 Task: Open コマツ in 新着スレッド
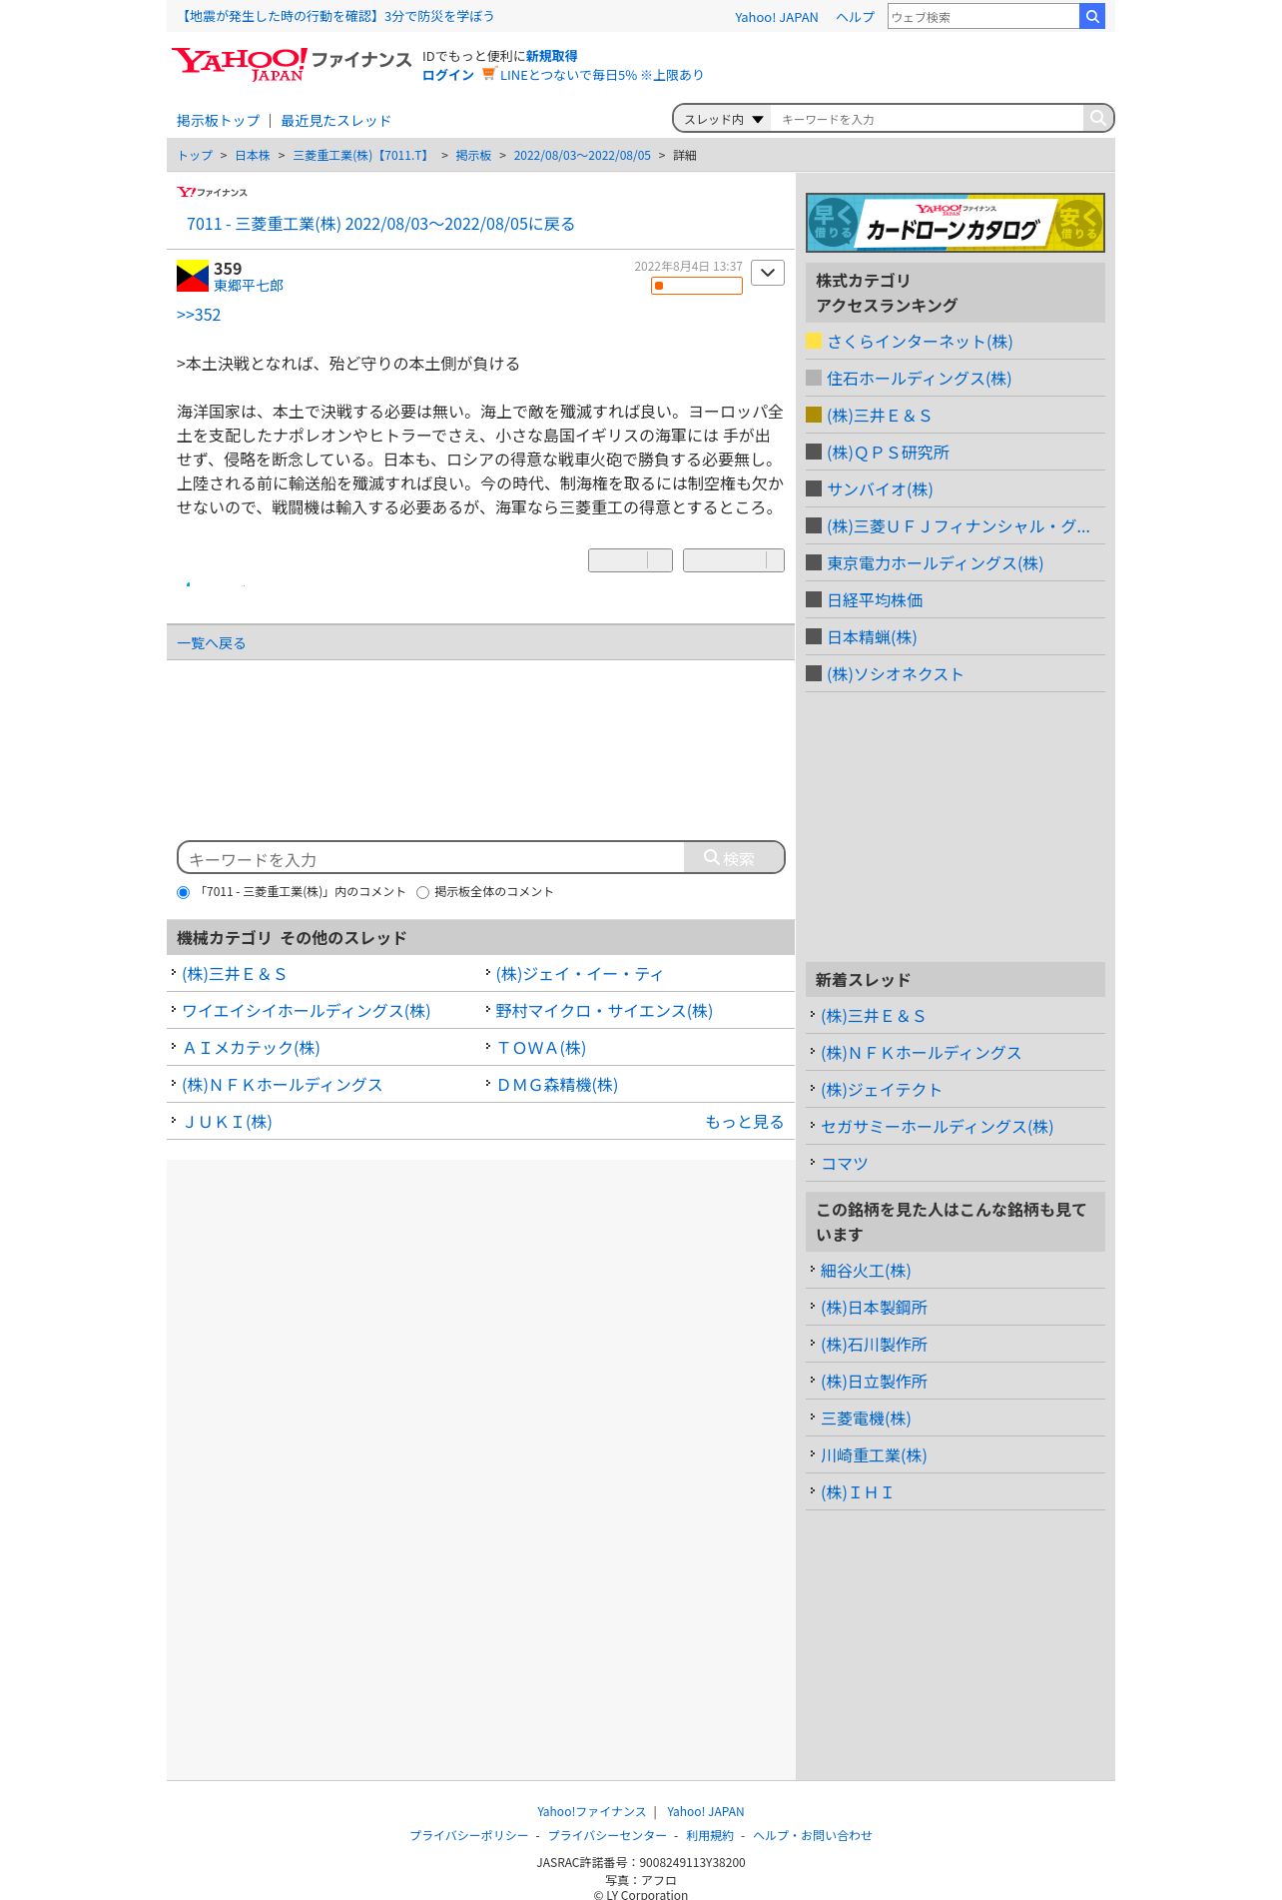[844, 1164]
